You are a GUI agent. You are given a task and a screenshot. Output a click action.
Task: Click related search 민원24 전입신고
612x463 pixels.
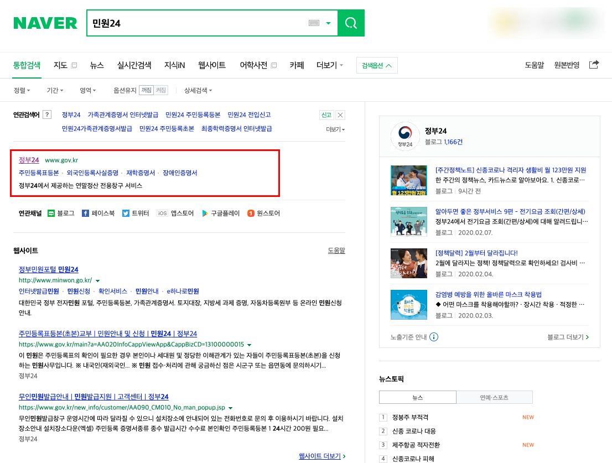pos(249,115)
